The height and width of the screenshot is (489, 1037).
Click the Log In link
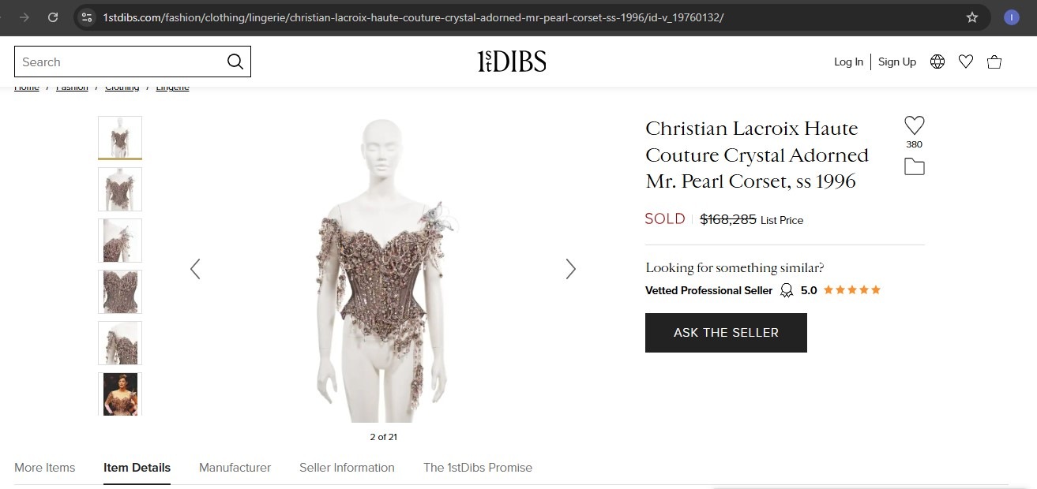(x=848, y=62)
